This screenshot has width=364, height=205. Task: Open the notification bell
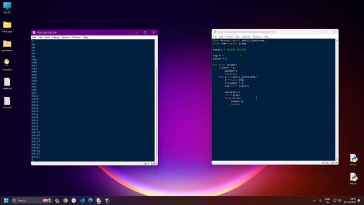click(x=359, y=200)
